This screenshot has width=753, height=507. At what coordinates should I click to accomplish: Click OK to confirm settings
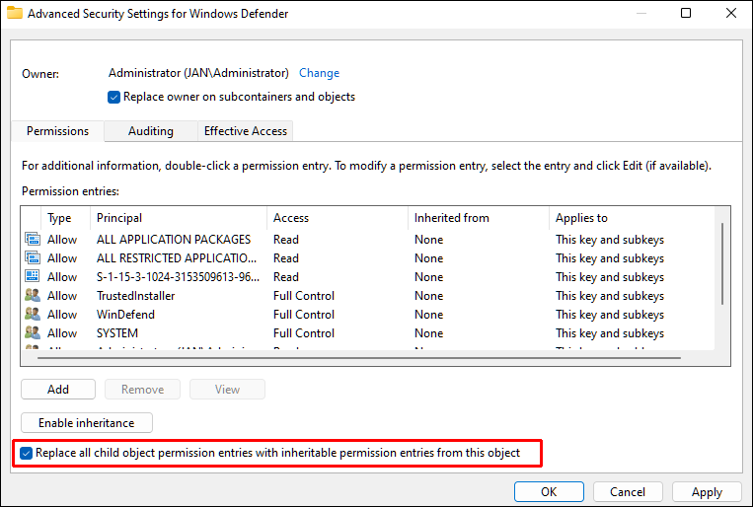coord(549,491)
